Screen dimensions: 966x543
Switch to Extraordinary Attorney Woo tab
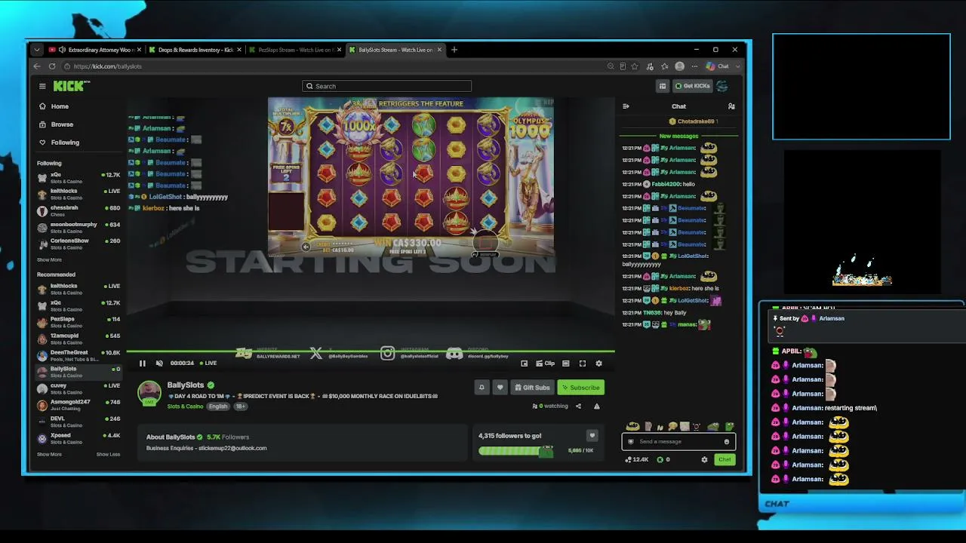click(94, 50)
